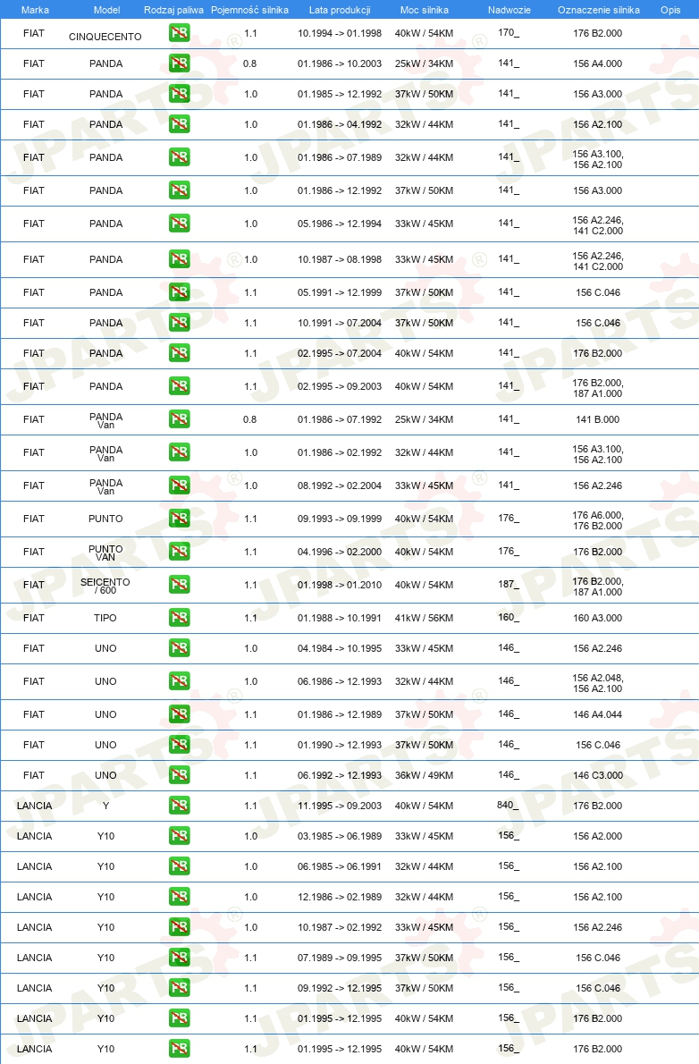Select the 187_ body code cell
Image resolution: width=699 pixels, height=1064 pixels.
[x=509, y=584]
